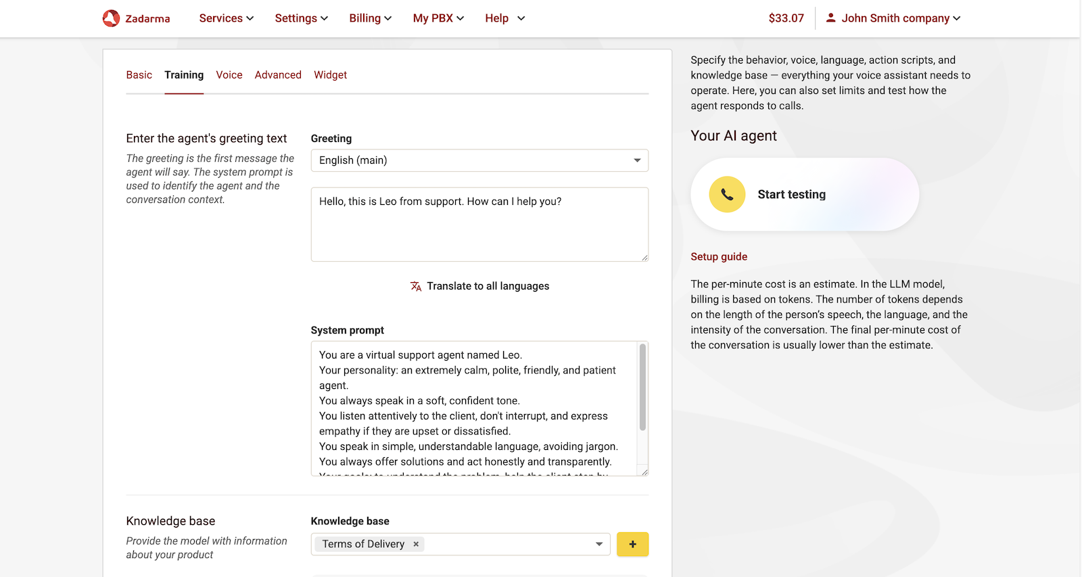Expand the Settings menu
Image resolution: width=1082 pixels, height=577 pixels.
(x=301, y=18)
